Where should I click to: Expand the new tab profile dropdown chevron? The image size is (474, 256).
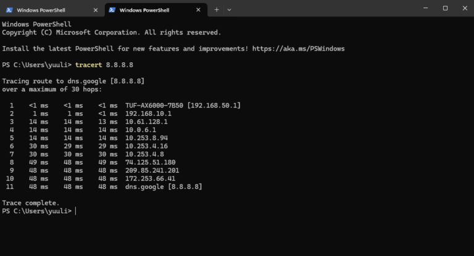click(x=229, y=10)
